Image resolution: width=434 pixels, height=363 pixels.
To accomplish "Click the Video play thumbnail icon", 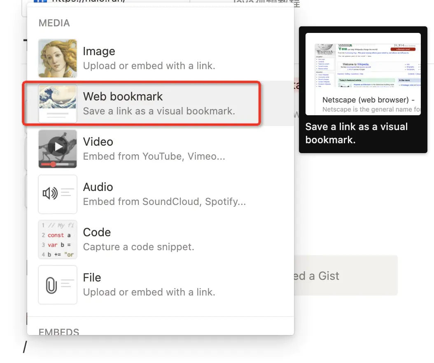I will (58, 149).
